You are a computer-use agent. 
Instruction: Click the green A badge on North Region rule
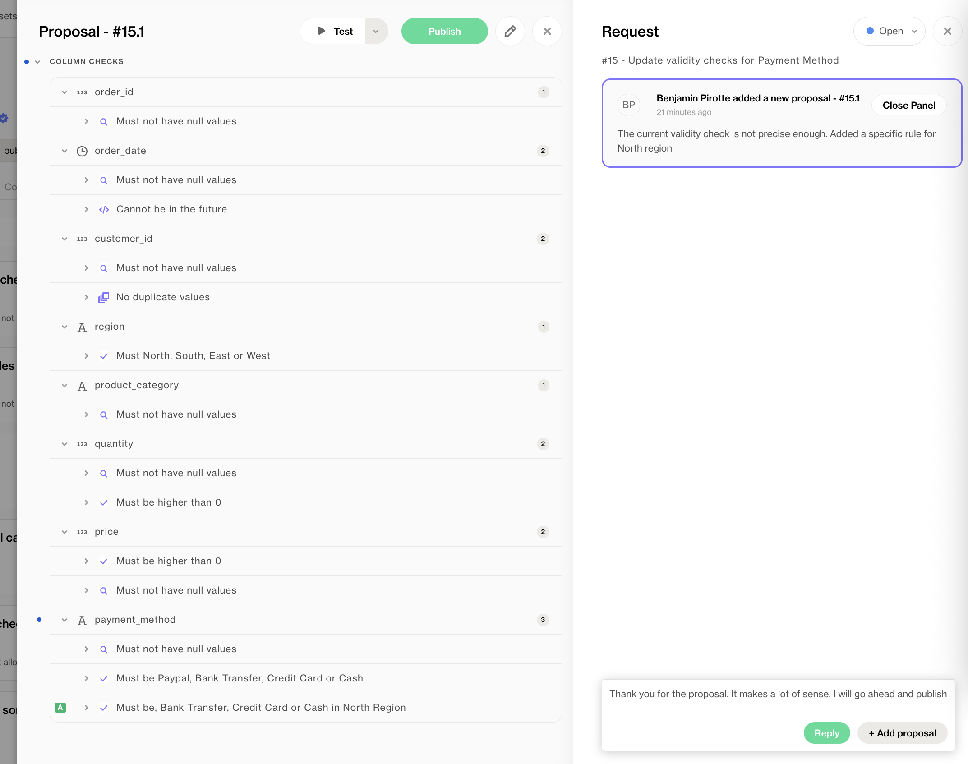[60, 708]
